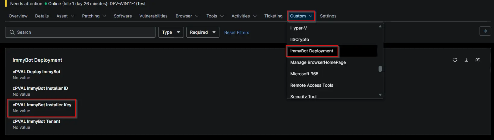Image resolution: width=494 pixels, height=140 pixels.
Task: Focus the Search input field
Action: point(80,32)
